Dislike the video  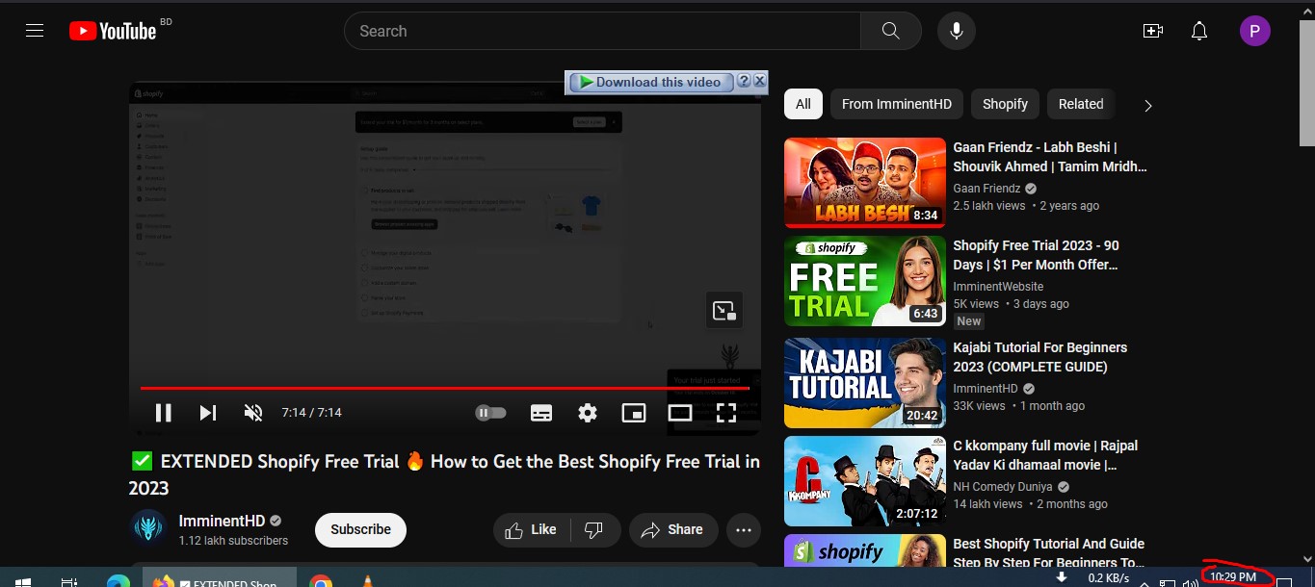pyautogui.click(x=594, y=529)
